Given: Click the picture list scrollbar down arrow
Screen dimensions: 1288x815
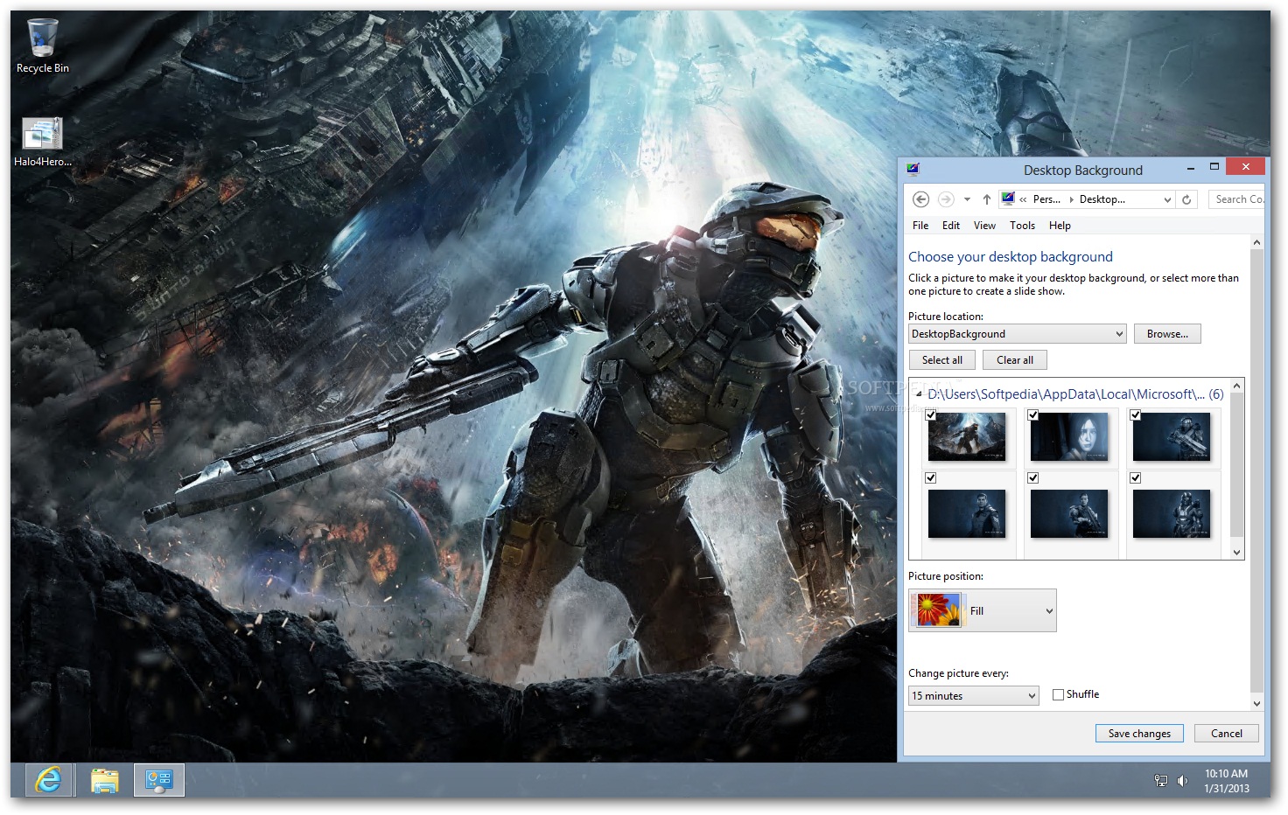Looking at the screenshot, I should pos(1237,552).
